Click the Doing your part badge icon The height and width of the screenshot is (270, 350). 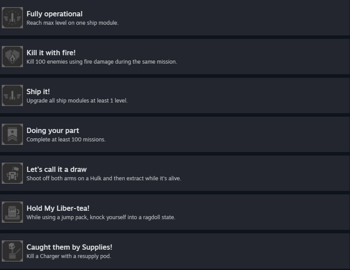point(12,134)
